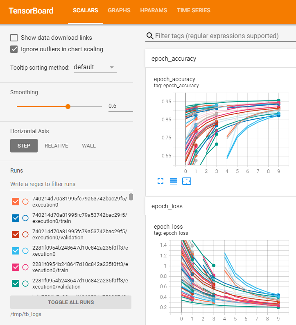Select only 740214d...execution0/validation radio circle

[25, 234]
